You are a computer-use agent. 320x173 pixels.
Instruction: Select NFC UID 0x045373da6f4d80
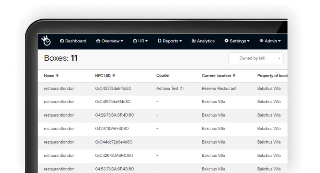113,89
